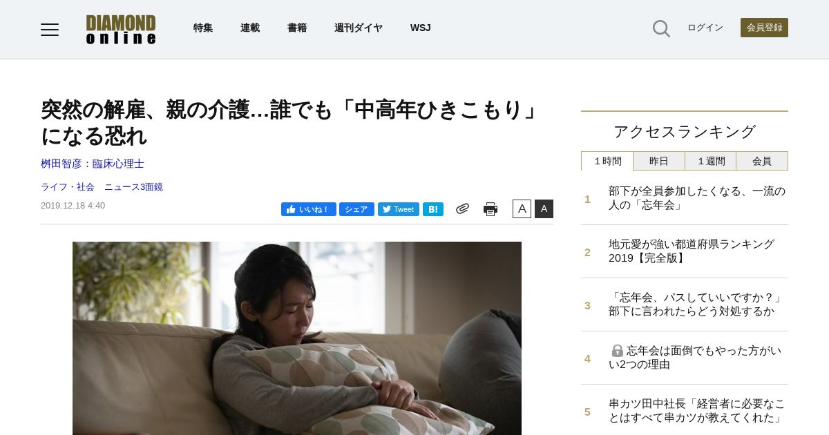This screenshot has height=435, width=829.
Task: Switch to large font size A
Action: tap(544, 209)
